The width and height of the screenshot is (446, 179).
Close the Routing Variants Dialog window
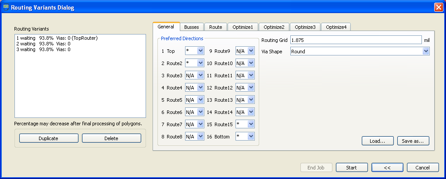coord(438,7)
